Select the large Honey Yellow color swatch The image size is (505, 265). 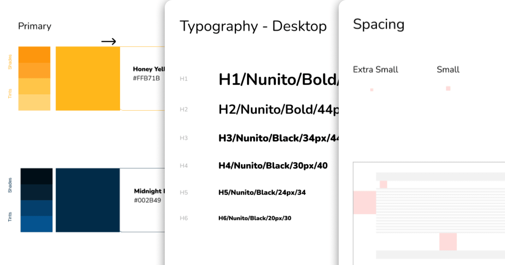(x=88, y=79)
